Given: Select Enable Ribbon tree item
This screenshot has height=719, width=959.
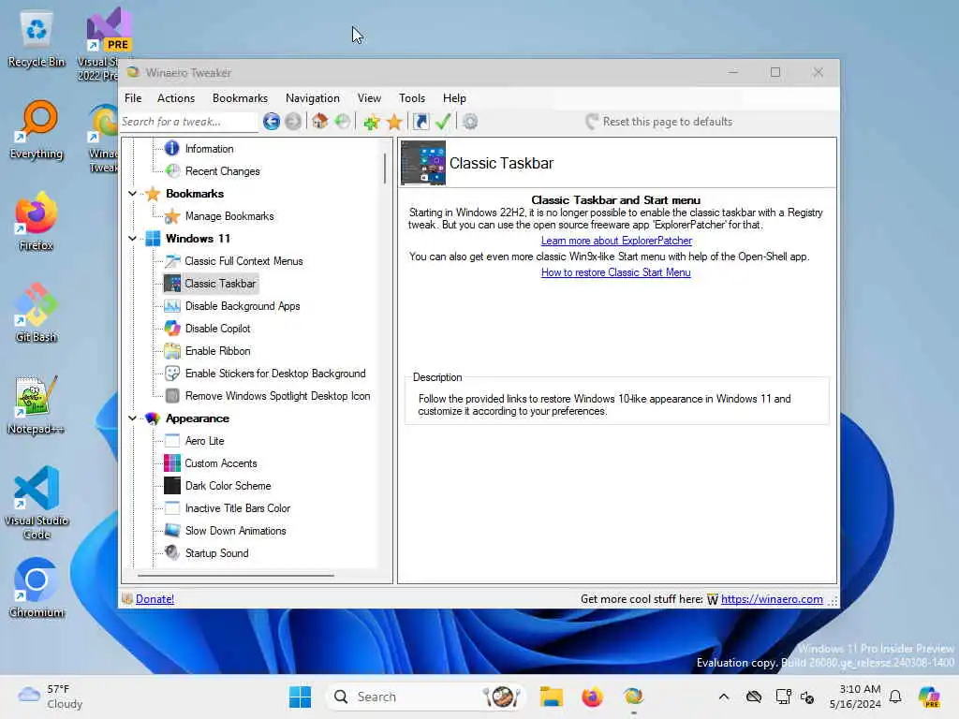Looking at the screenshot, I should pos(217,351).
